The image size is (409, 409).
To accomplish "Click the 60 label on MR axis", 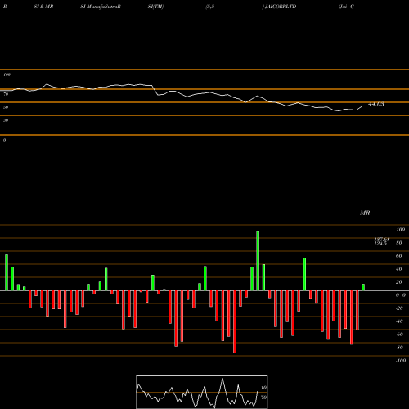I will point(399,256).
